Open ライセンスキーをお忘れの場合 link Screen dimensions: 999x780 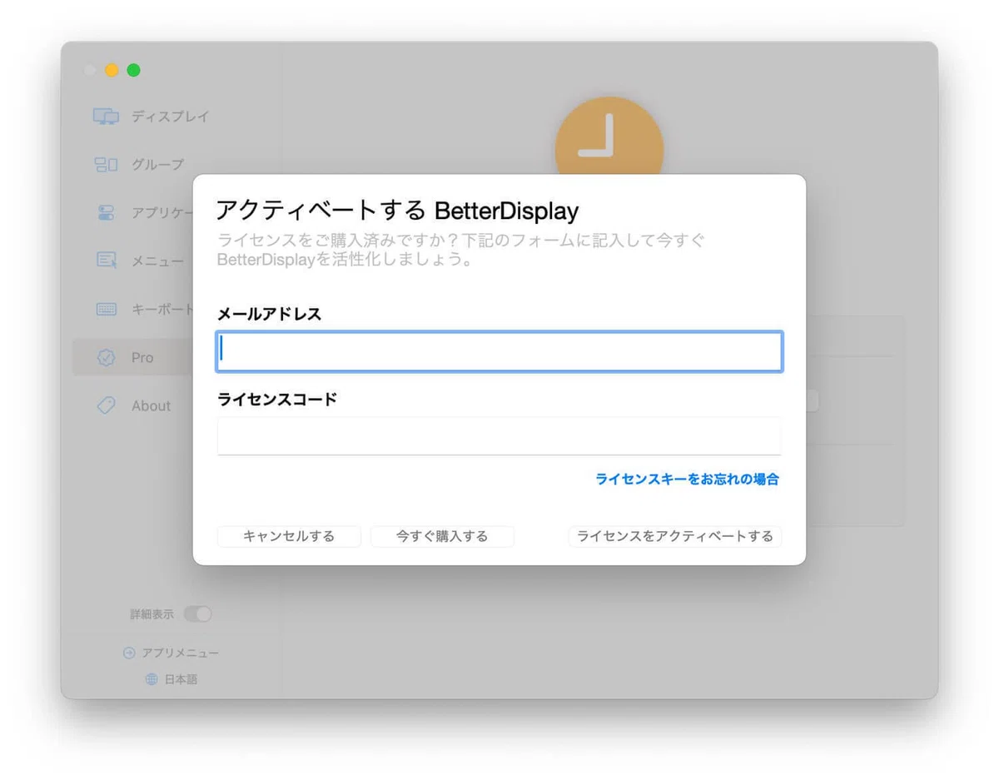point(688,479)
